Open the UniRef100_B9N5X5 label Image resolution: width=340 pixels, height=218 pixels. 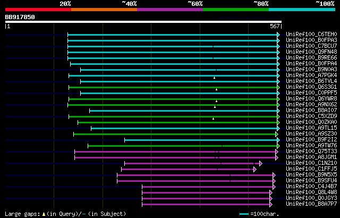(x=311, y=175)
